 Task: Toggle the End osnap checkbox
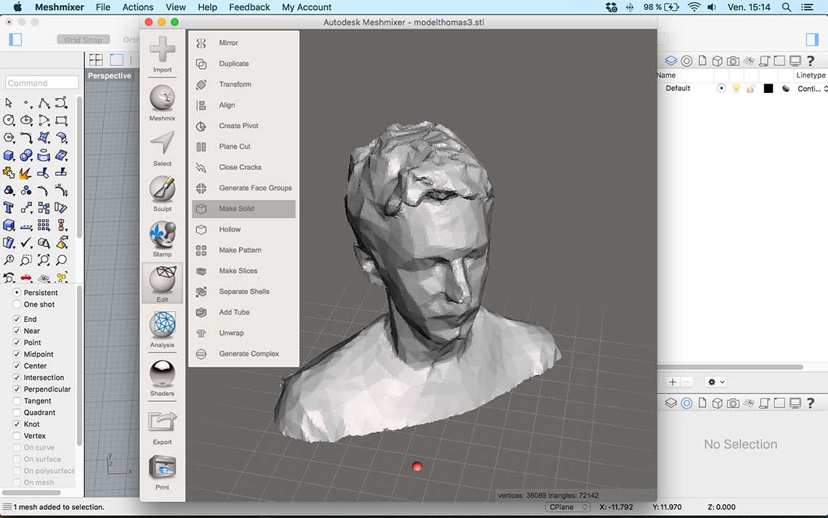pyautogui.click(x=17, y=319)
